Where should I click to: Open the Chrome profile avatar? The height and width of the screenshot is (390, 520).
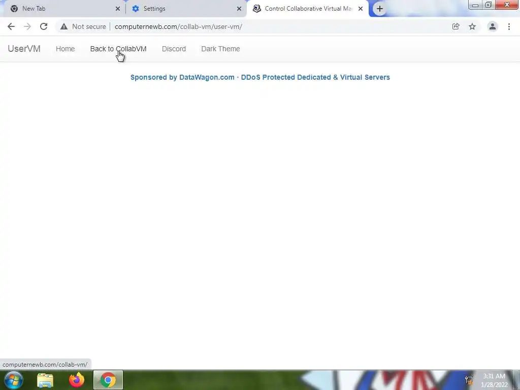tap(493, 26)
